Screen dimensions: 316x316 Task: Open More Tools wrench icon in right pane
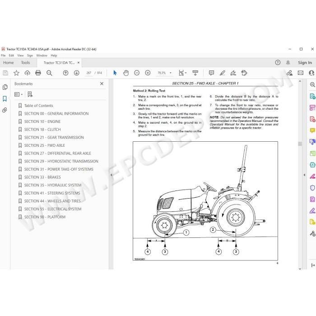click(x=312, y=233)
